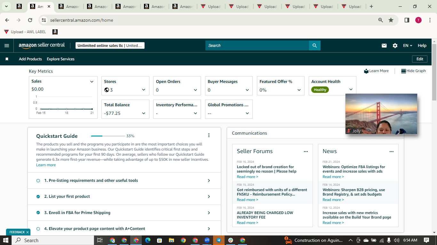
Task: Expand the Inventory Performance dropdown
Action: pyautogui.click(x=195, y=113)
